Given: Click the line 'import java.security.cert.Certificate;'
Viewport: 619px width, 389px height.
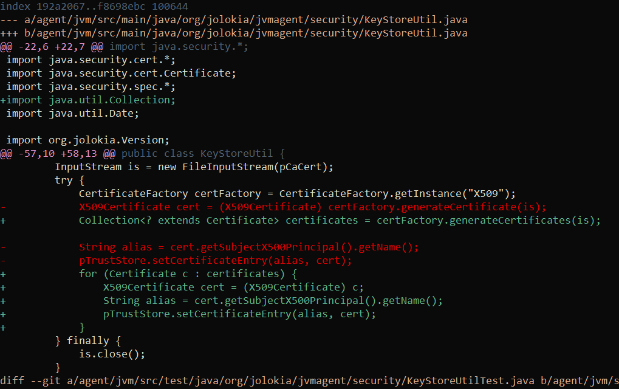Looking at the screenshot, I should pyautogui.click(x=121, y=74).
